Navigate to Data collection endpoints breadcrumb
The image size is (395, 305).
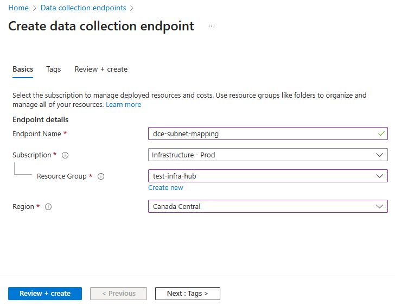[83, 8]
